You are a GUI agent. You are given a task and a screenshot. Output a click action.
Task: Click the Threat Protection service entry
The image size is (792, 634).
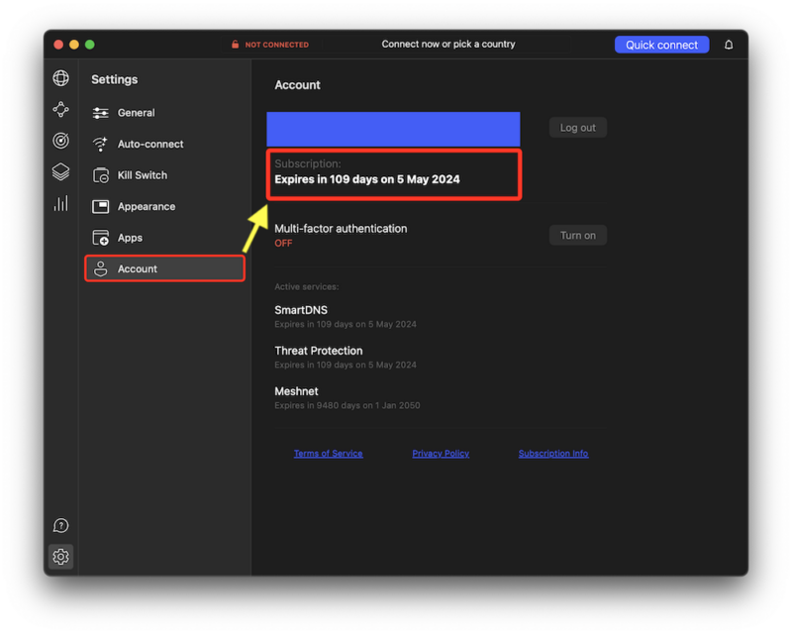pos(346,357)
